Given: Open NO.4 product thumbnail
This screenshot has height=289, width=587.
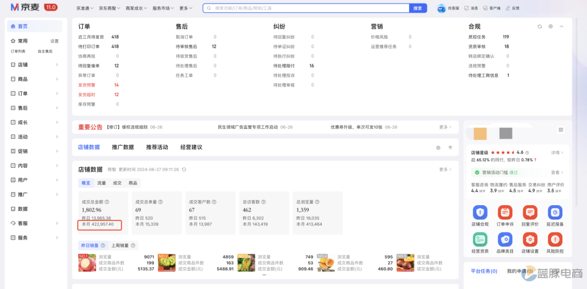Looking at the screenshot, I should 326,263.
